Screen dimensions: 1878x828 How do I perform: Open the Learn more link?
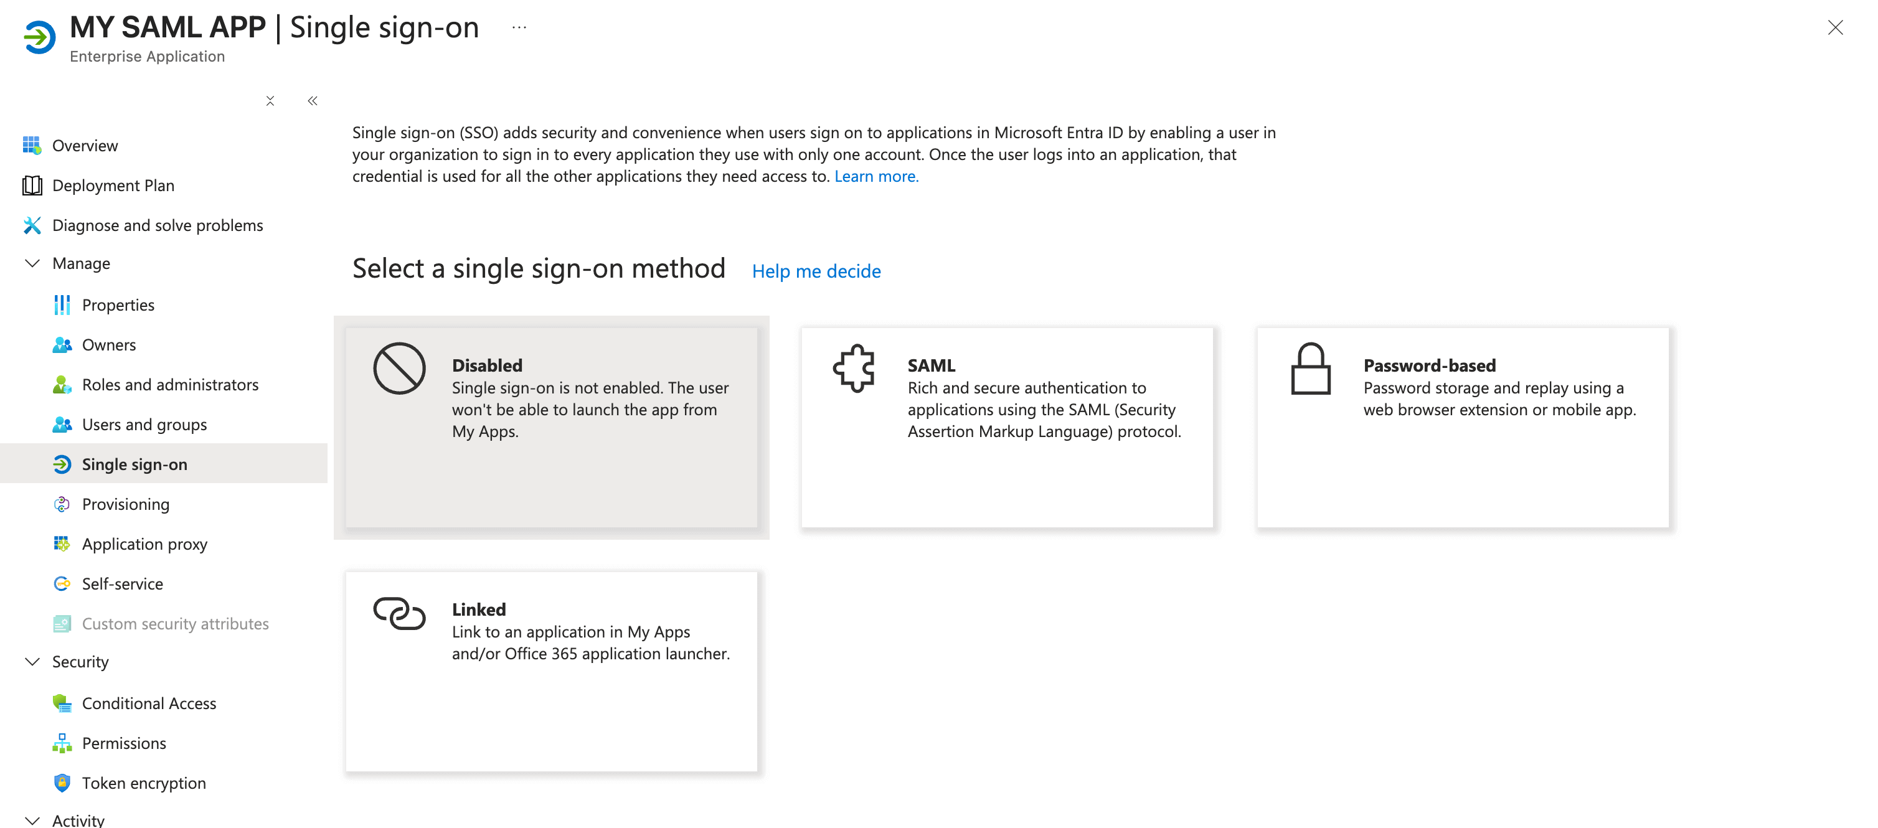click(x=875, y=176)
